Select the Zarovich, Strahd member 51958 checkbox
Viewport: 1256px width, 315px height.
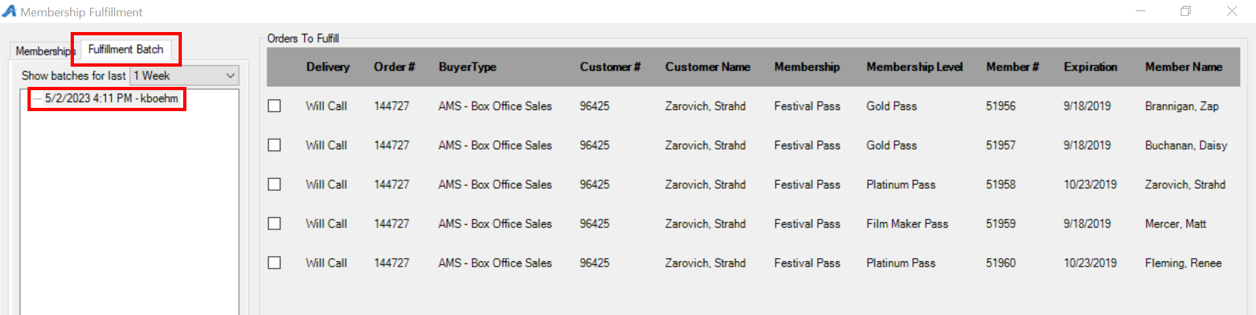click(x=275, y=184)
